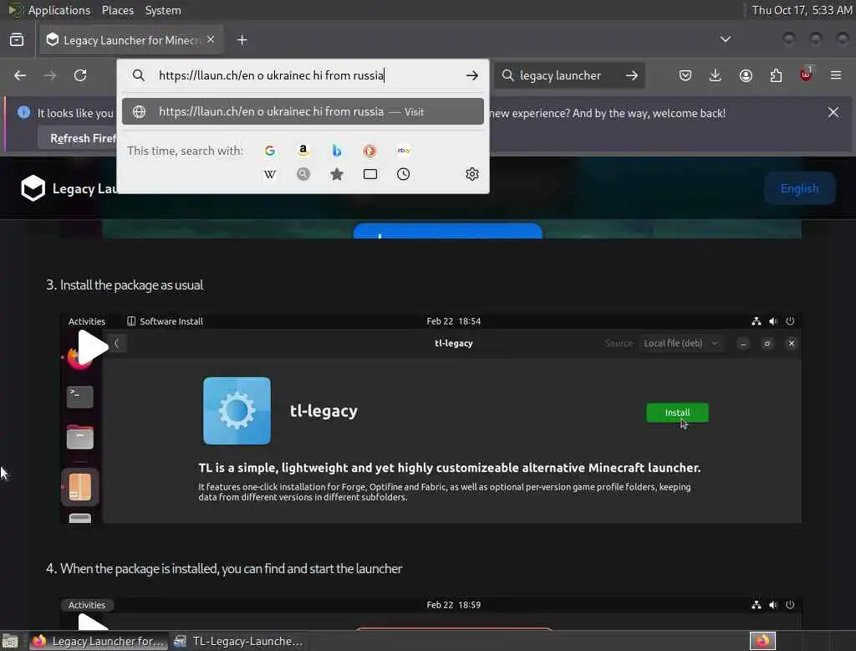Screen dimensions: 856x651
Task: Switch to TL-Legacy-Launcher taskbar window
Action: click(x=238, y=641)
